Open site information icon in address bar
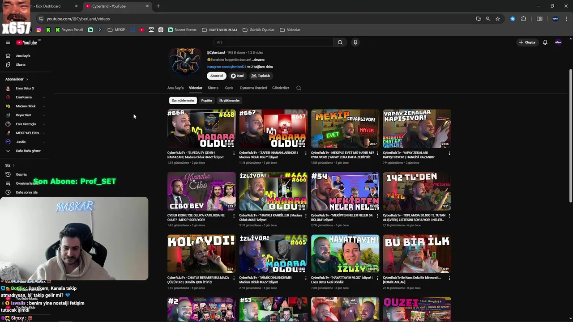Screen dimensions: 573x322 41,19
